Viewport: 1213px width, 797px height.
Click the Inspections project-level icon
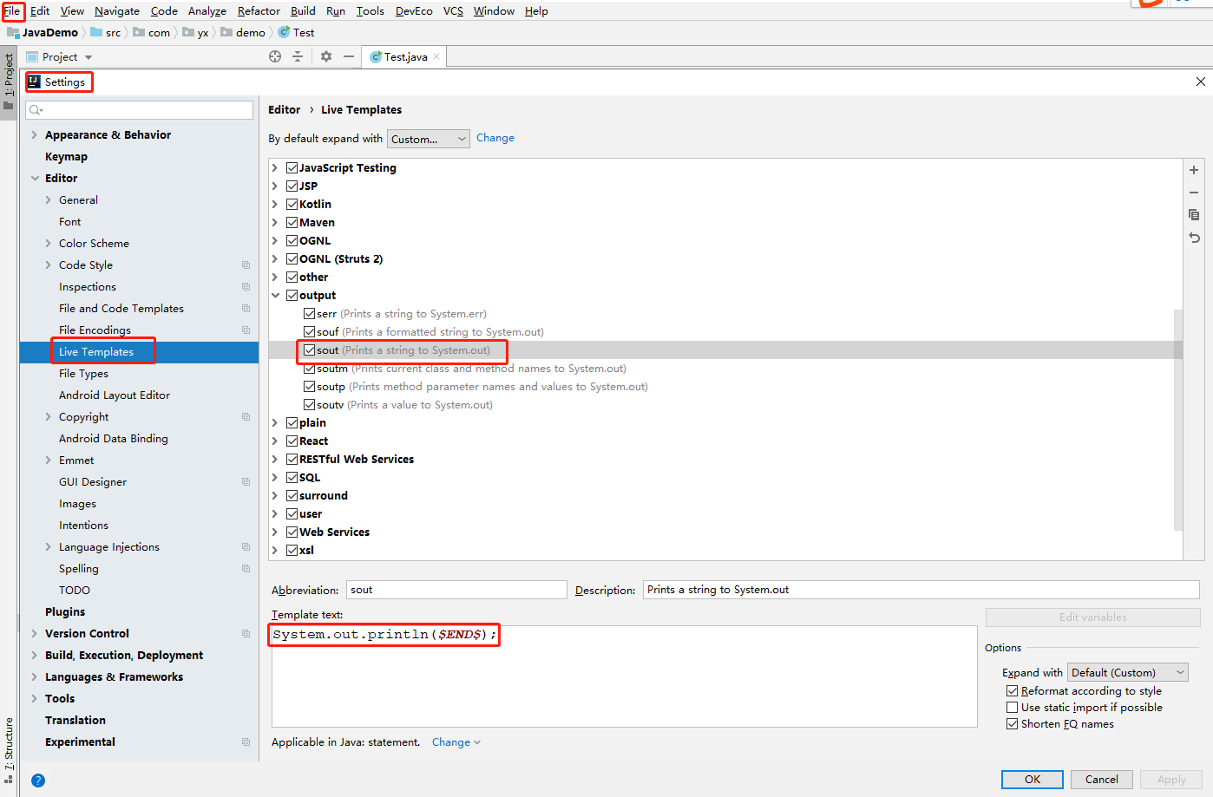tap(246, 287)
